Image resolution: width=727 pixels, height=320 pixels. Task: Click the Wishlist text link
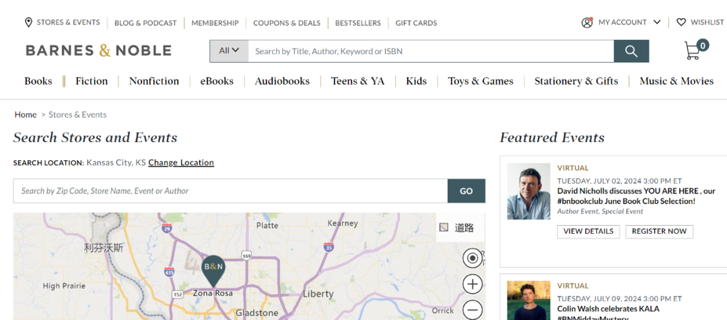pyautogui.click(x=707, y=22)
